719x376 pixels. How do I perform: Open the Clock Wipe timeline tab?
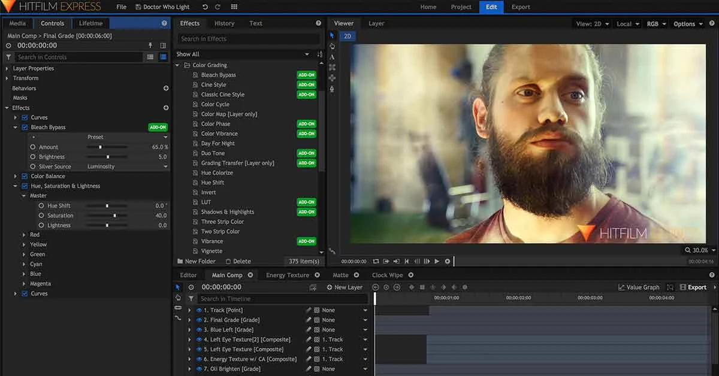(x=387, y=275)
